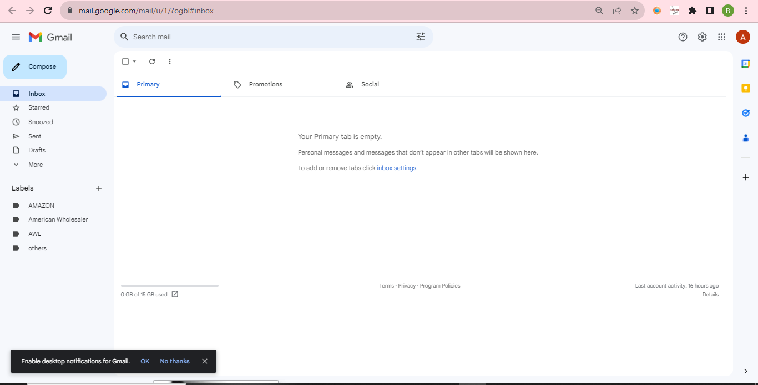Hide side panel arrow at bottom right

pyautogui.click(x=745, y=371)
